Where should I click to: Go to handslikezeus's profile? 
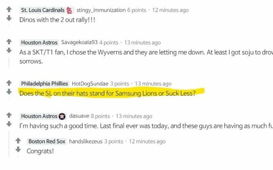(x=86, y=142)
